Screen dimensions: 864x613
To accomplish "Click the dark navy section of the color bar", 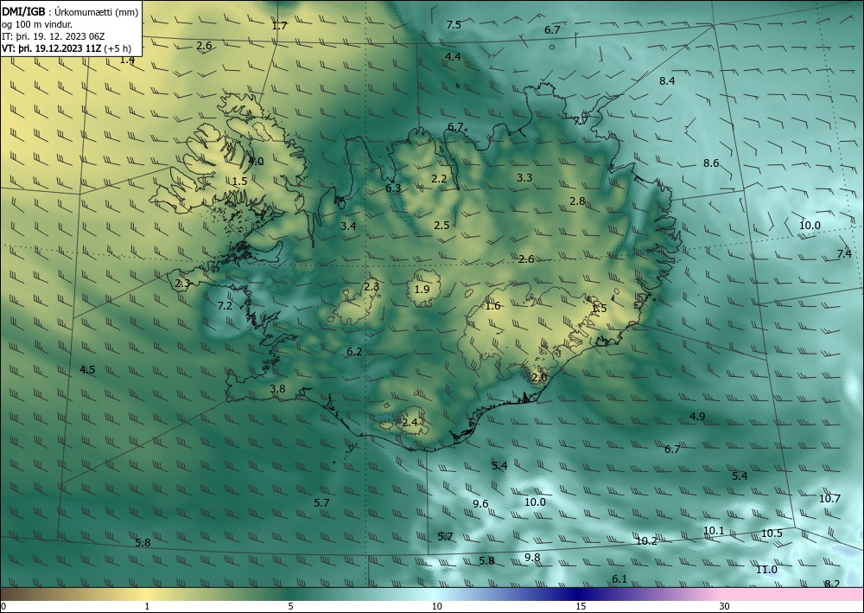I will coord(579,594).
